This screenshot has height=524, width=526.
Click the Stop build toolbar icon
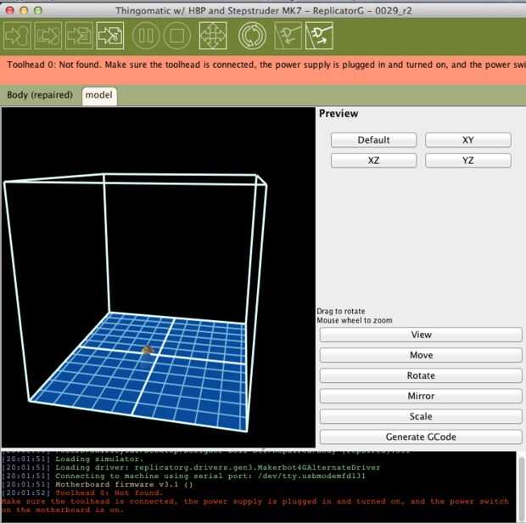pyautogui.click(x=176, y=36)
